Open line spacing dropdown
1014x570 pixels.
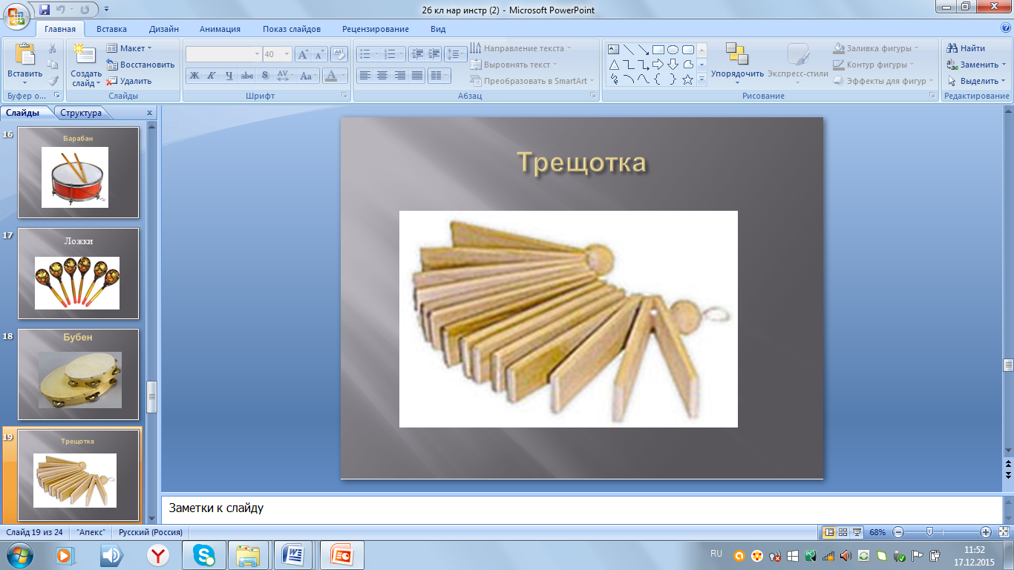(x=456, y=54)
